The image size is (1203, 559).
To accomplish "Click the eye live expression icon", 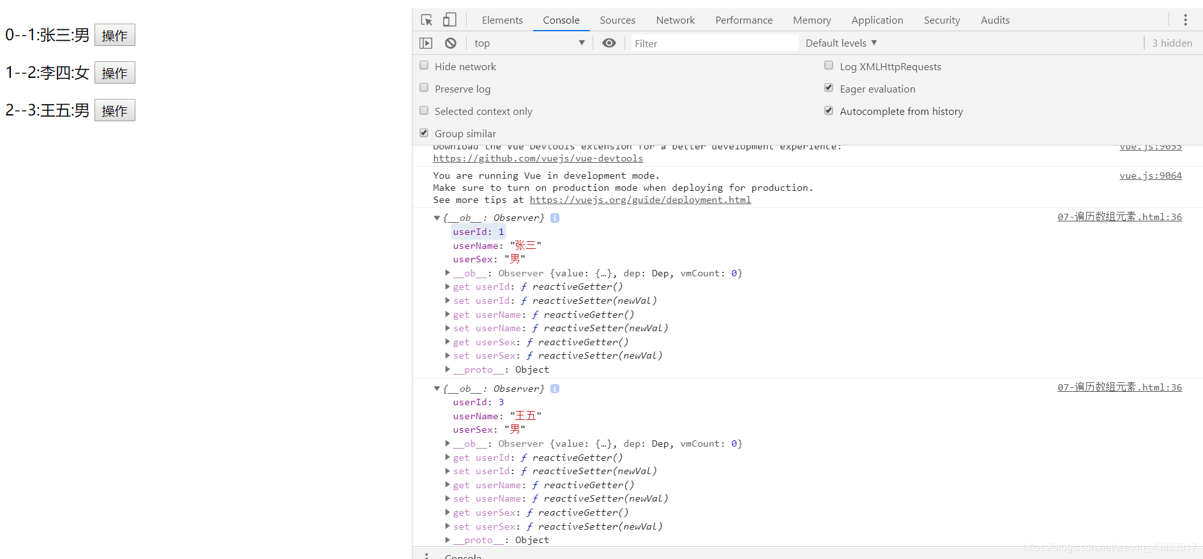I will (x=609, y=43).
